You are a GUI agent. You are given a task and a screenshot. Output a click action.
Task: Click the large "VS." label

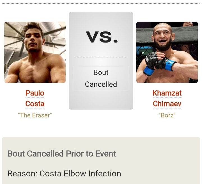pos(102,37)
